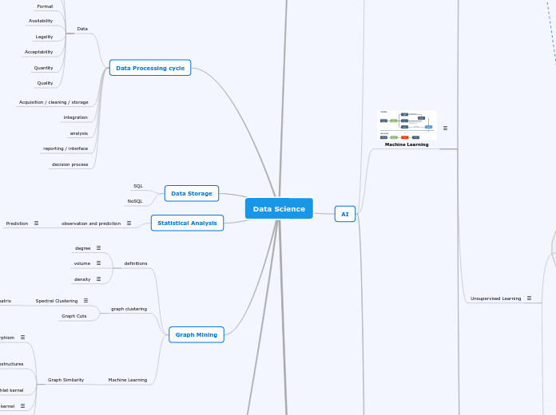This screenshot has width=556, height=415.
Task: Select the analysis subtopic
Action: pos(79,133)
